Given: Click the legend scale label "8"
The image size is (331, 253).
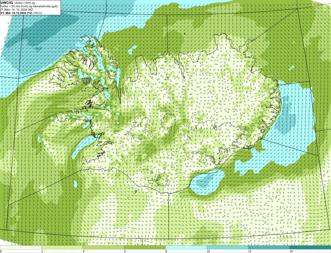Looking at the screenshot, I should [166, 251].
